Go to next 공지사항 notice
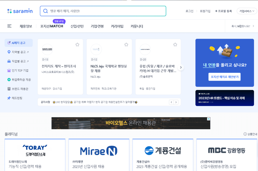The width and height of the screenshot is (258, 171). [176, 102]
